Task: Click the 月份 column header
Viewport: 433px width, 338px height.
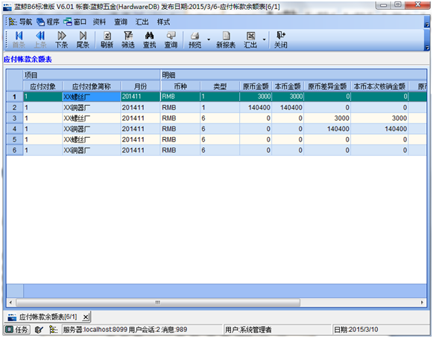Action: pos(140,86)
